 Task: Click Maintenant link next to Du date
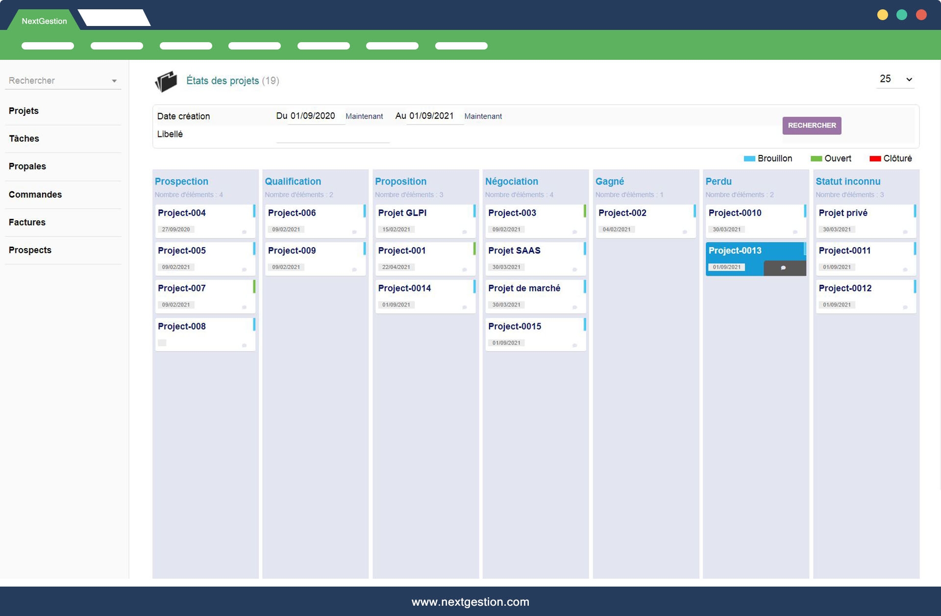[364, 116]
